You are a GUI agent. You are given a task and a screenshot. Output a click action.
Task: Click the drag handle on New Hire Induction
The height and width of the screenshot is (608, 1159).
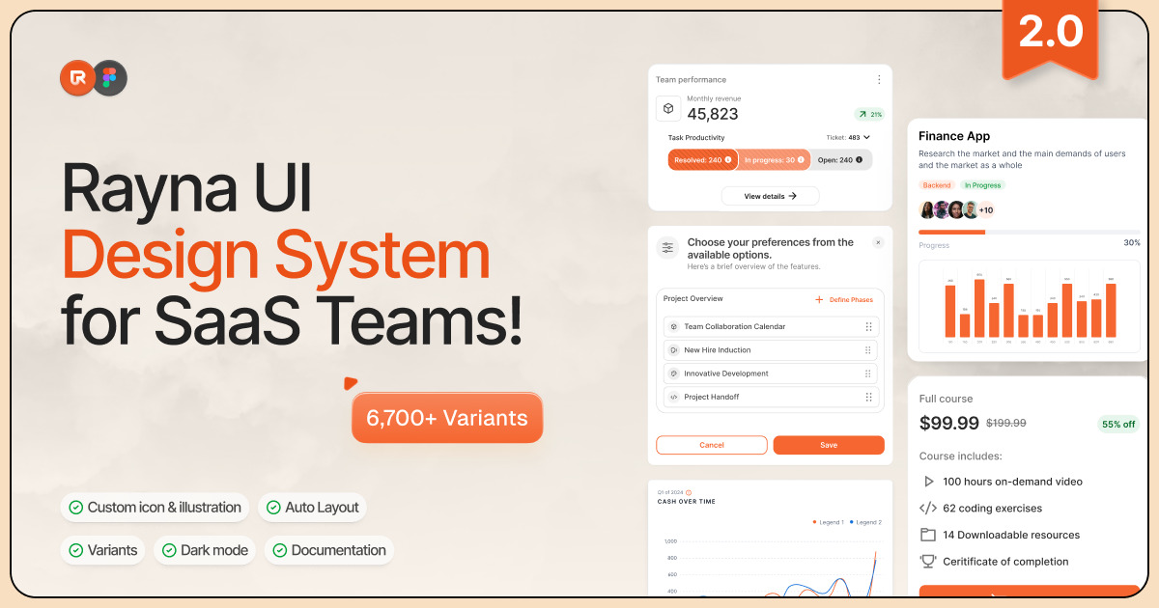868,350
